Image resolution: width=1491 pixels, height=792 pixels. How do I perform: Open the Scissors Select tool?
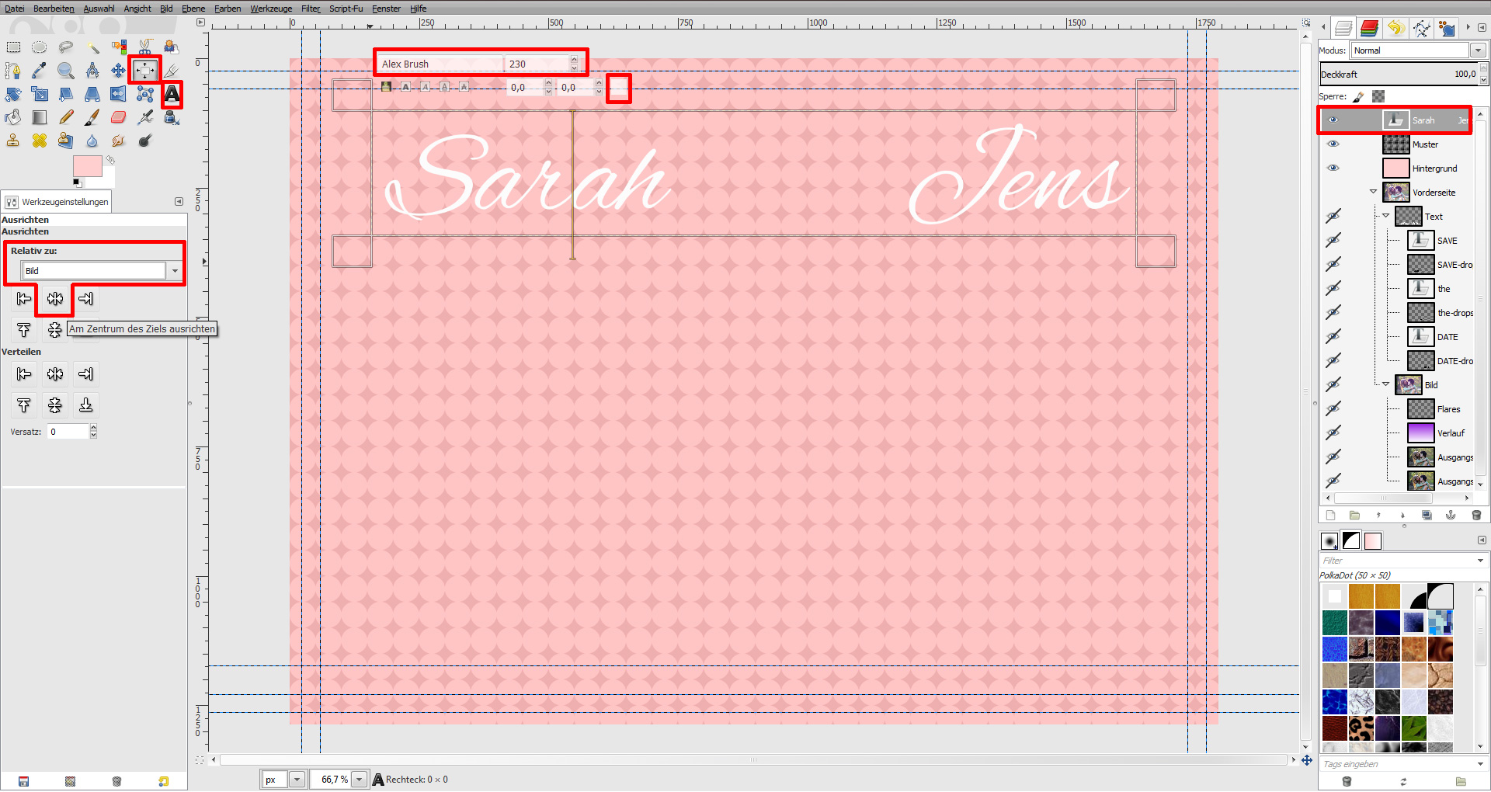coord(144,47)
